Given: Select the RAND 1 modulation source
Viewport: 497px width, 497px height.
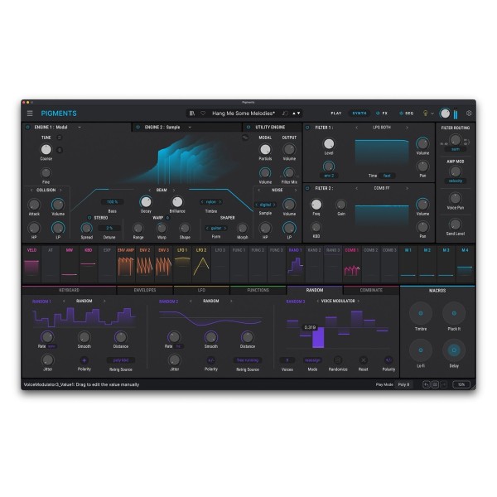Looking at the screenshot, I should coord(296,263).
